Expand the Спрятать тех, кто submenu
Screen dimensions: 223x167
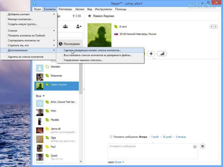[29, 45]
